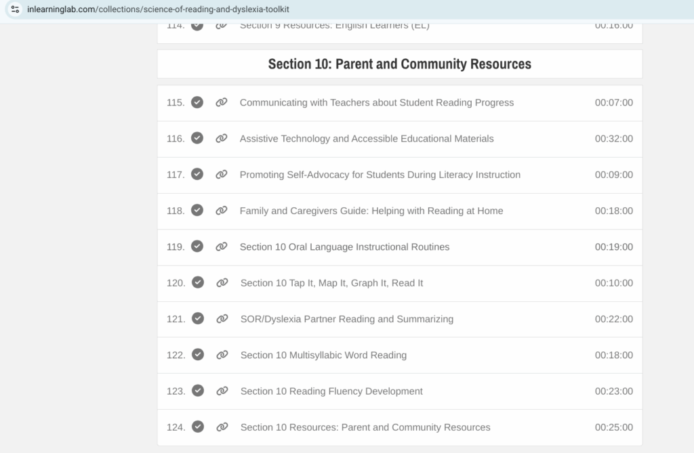Click link icon beside Promoting Self-Advocacy
The height and width of the screenshot is (453, 694).
pyautogui.click(x=222, y=175)
